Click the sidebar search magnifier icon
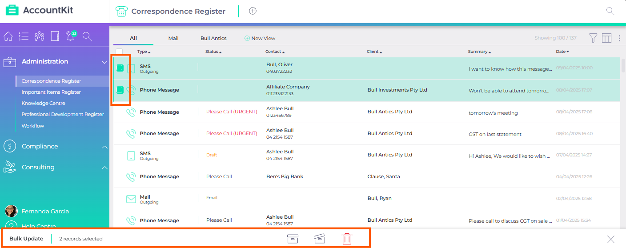The image size is (626, 248). [87, 36]
